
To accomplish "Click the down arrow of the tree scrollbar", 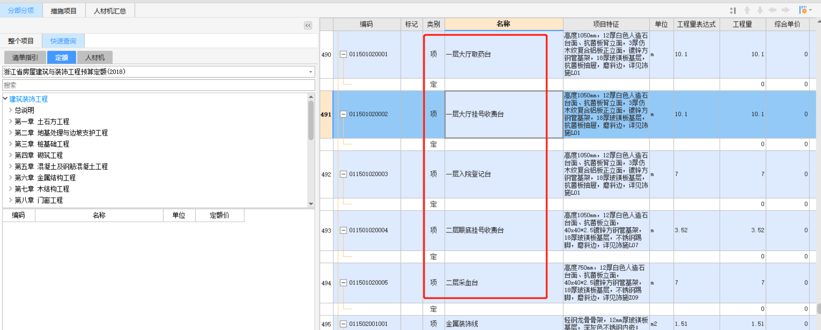I will pos(311,204).
